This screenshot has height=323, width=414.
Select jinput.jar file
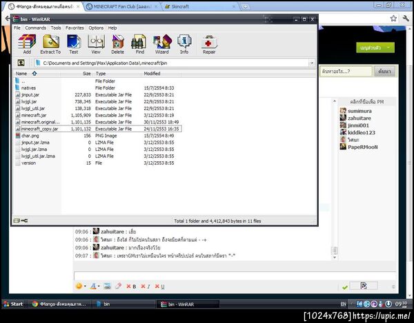[30, 95]
